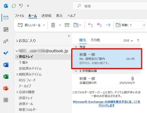Open the 日付 sort dropdown
The image size is (147, 113).
pyautogui.click(x=128, y=41)
